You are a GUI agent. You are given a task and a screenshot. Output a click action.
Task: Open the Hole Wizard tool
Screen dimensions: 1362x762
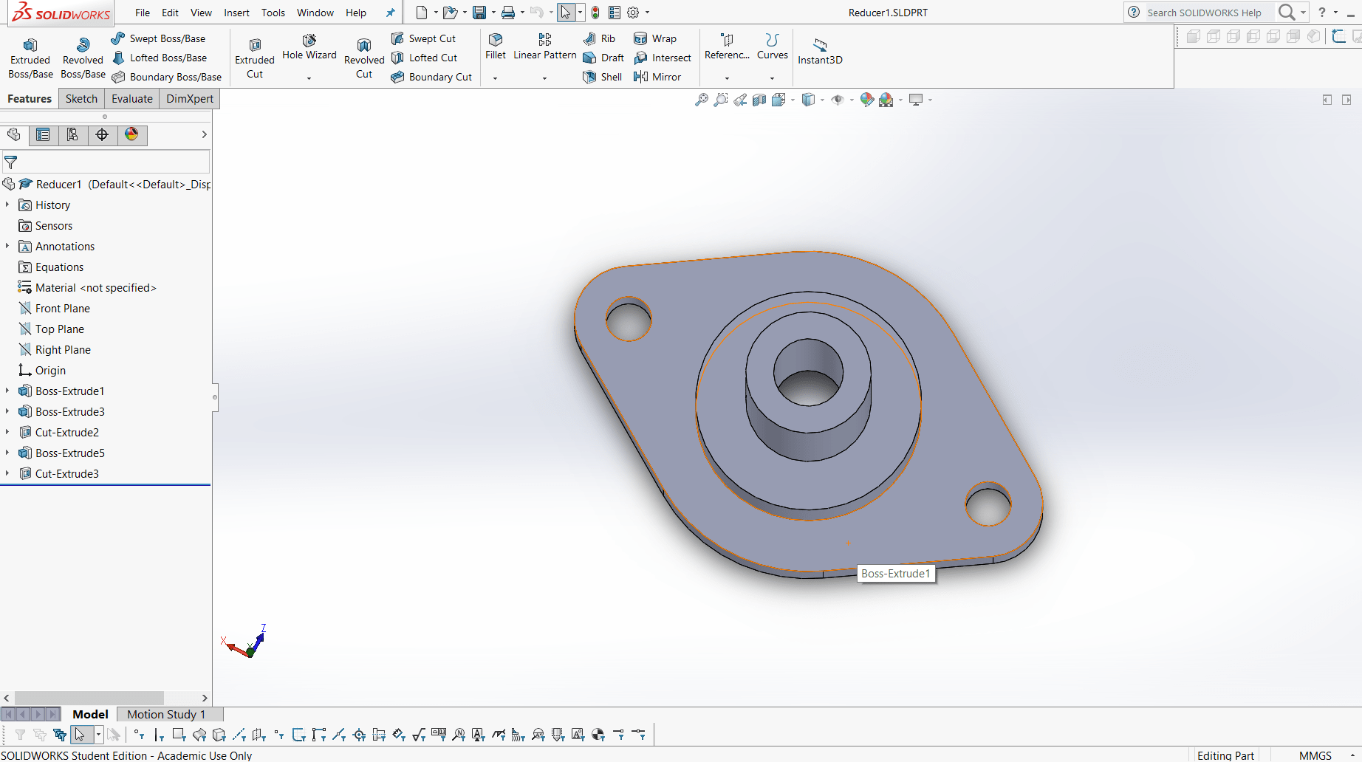(309, 46)
